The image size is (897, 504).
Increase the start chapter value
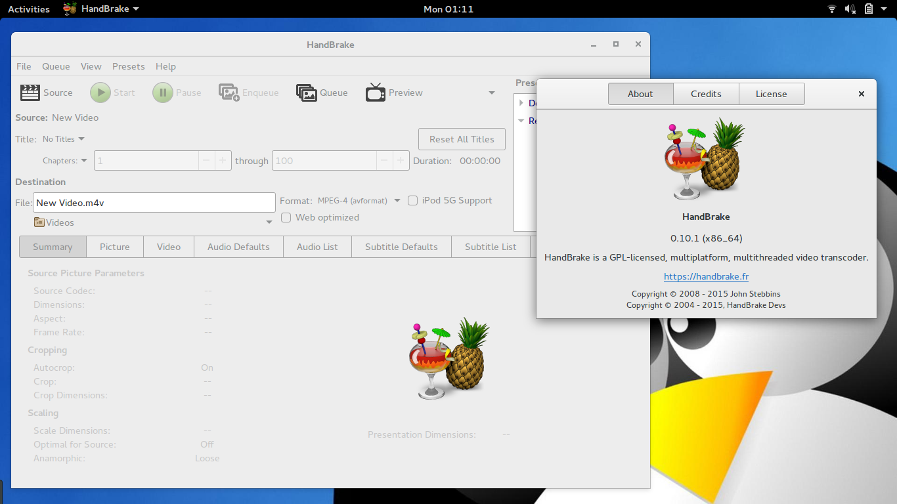coord(223,161)
